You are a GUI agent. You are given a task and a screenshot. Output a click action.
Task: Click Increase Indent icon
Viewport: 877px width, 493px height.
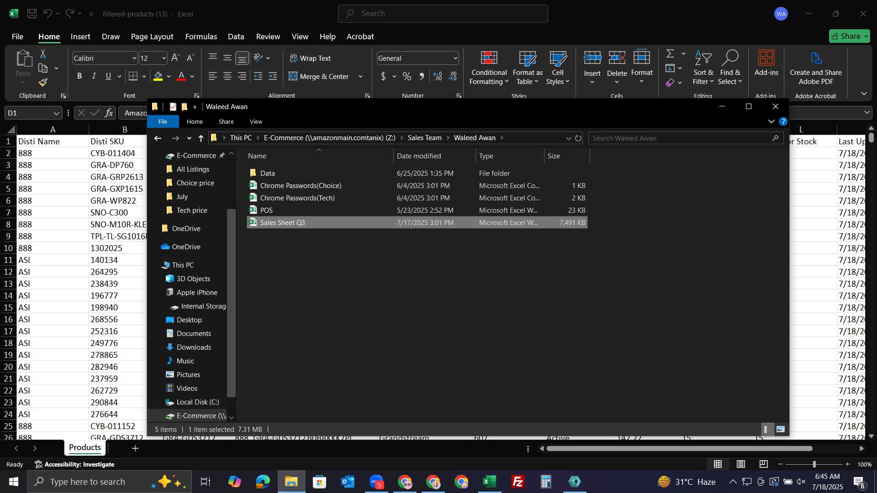[x=273, y=76]
